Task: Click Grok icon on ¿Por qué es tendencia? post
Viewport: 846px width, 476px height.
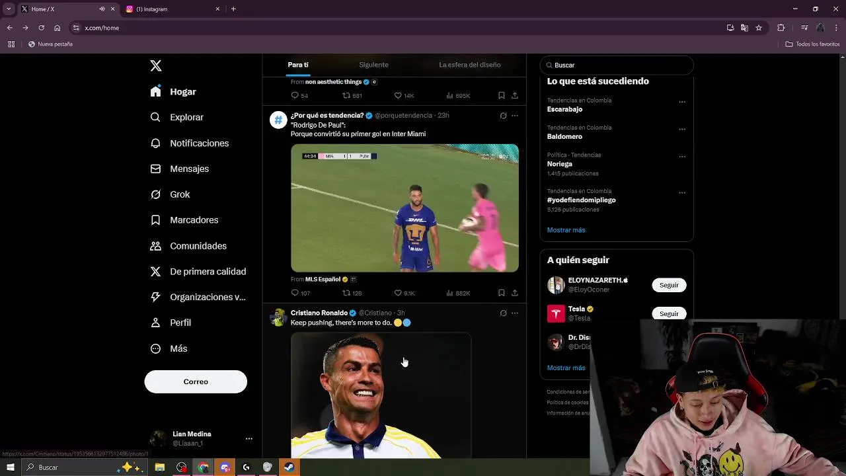Action: pyautogui.click(x=503, y=116)
